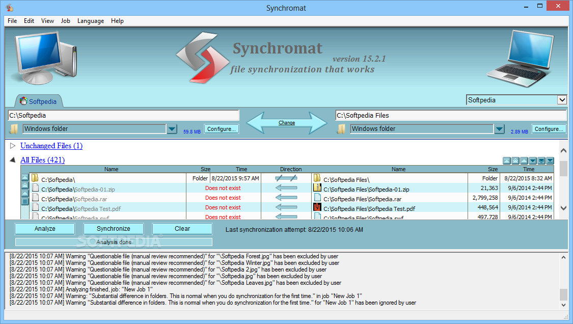Click the double-down arrow above the Time column
The height and width of the screenshot is (324, 573).
(x=541, y=161)
